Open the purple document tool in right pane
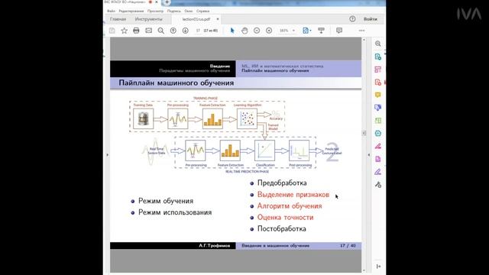The image size is (489, 275). pyautogui.click(x=378, y=159)
